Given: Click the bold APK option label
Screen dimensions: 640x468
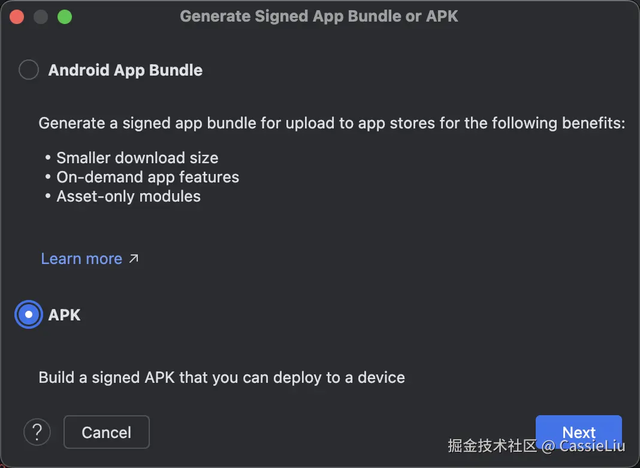Looking at the screenshot, I should (65, 315).
